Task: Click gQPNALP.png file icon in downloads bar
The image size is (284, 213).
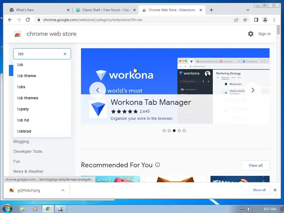Action: (12, 190)
